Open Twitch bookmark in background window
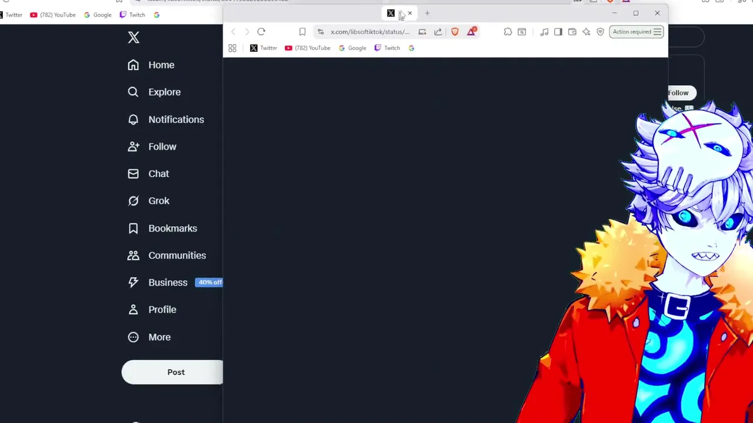Image resolution: width=753 pixels, height=423 pixels. coord(132,15)
